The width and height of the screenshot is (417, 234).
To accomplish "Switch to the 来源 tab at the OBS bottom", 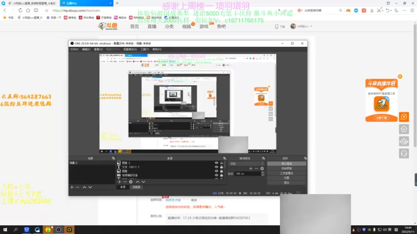I will coord(122,187).
